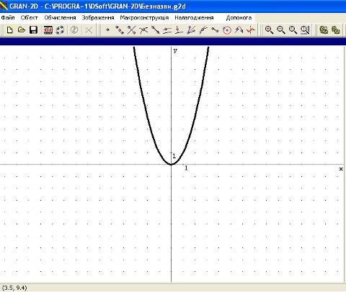
Task: Select the intersecting lines tool icon
Action: [x=131, y=30]
